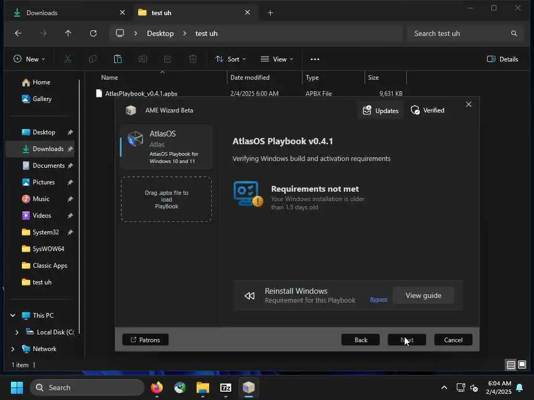
Task: Click the Search test uh field
Action: [x=465, y=33]
